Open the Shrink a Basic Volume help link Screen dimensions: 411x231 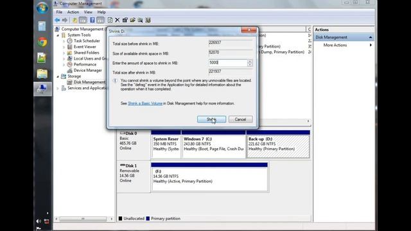145,103
